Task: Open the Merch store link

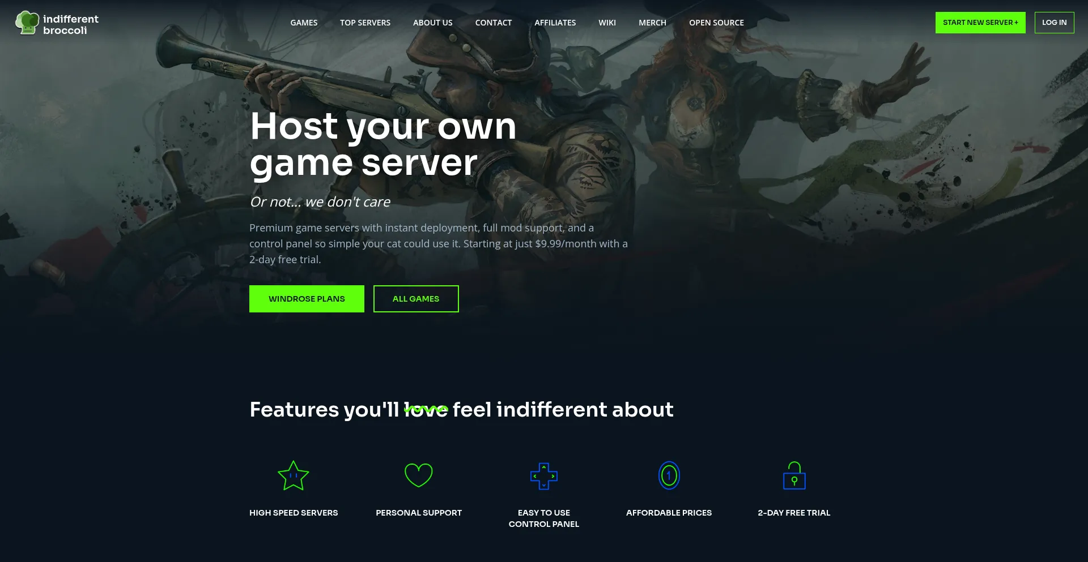Action: click(x=652, y=23)
